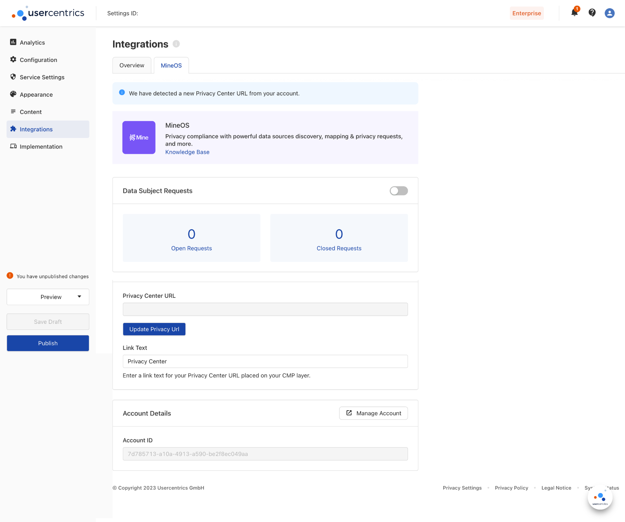
Task: Open the Usercentrics floating privacy widget
Action: [600, 497]
